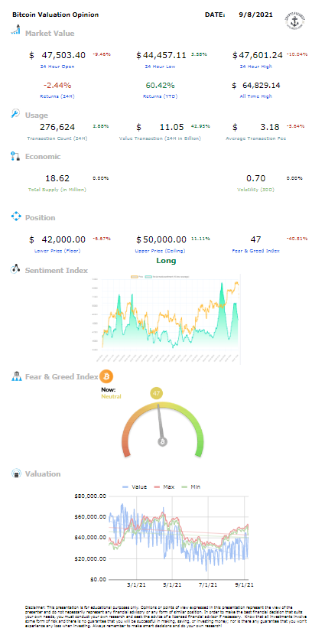325x641 pixels.
Task: Click the Upper Price (Ceiling) label
Action: pyautogui.click(x=161, y=251)
